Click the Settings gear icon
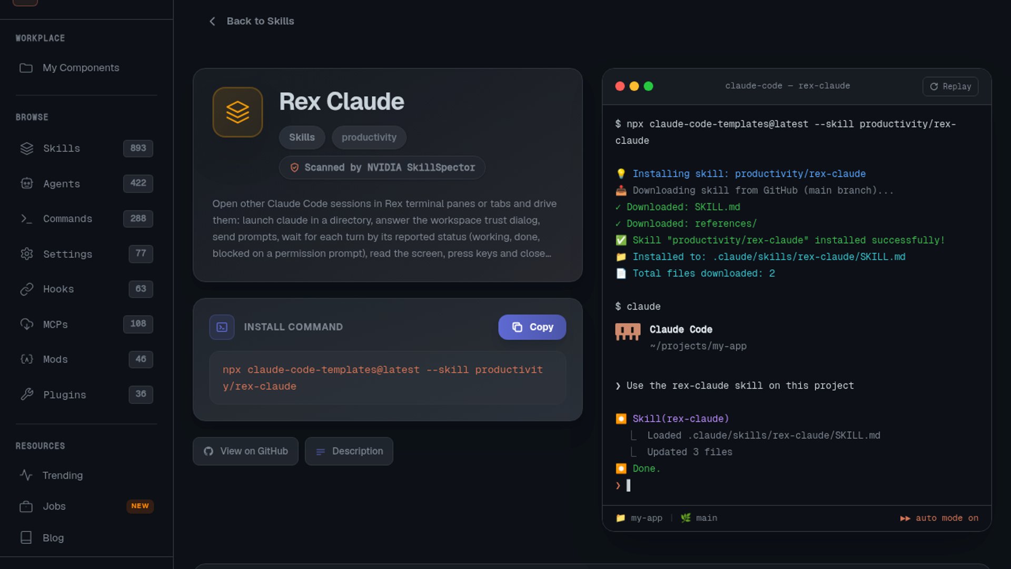 [x=27, y=254]
